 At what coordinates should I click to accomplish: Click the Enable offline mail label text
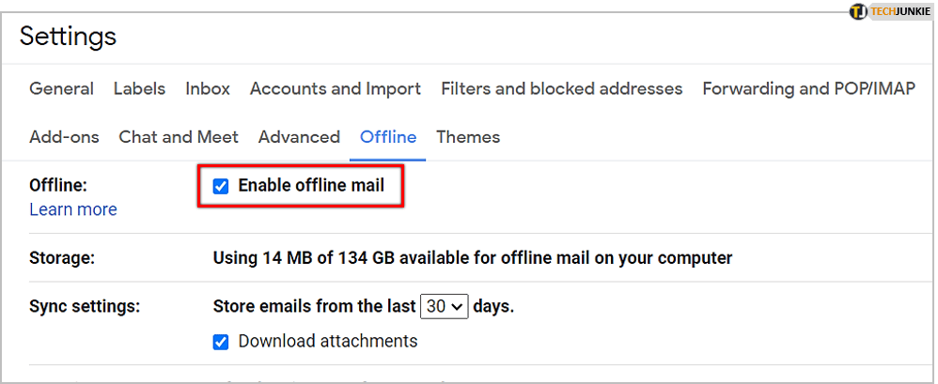(x=311, y=186)
